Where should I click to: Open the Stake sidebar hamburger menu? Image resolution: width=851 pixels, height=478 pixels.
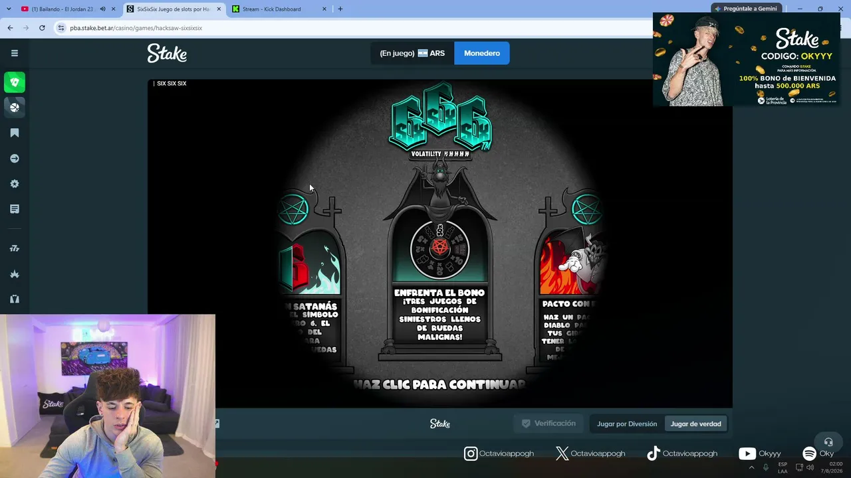15,53
